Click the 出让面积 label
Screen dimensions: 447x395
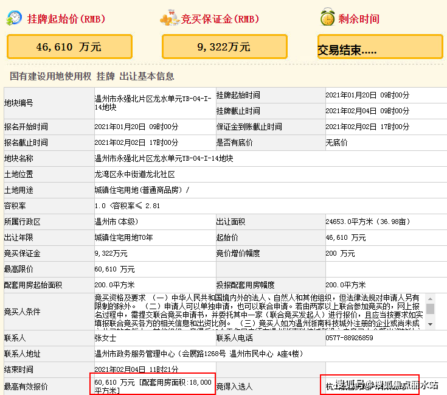coord(230,222)
